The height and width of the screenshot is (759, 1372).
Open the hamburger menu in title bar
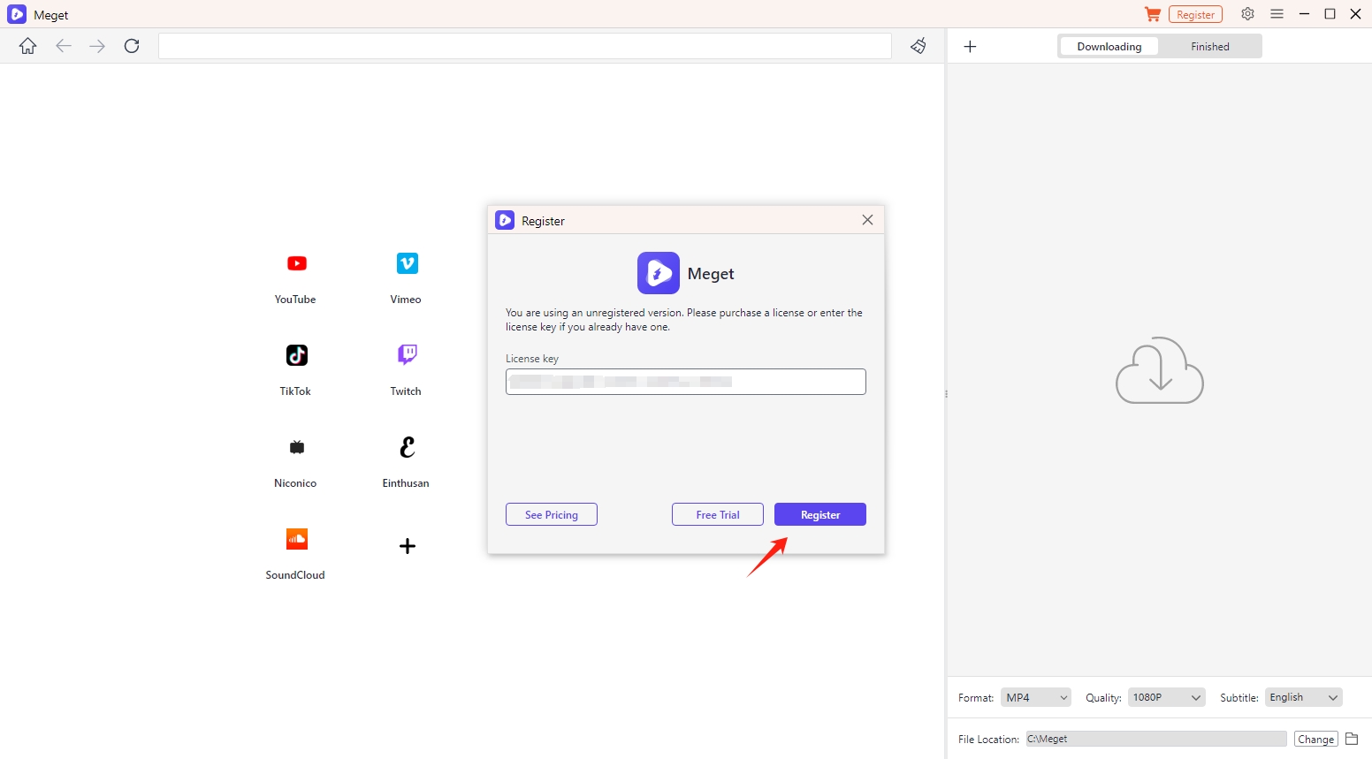[1277, 14]
